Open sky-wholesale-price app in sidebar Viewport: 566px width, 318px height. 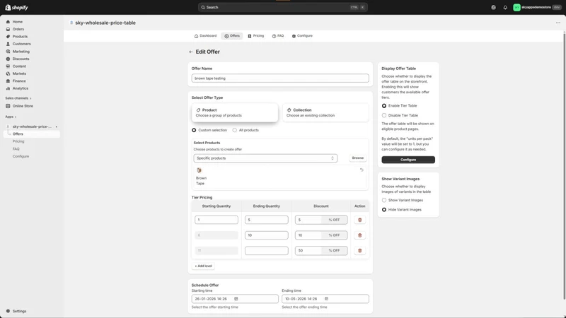[32, 126]
